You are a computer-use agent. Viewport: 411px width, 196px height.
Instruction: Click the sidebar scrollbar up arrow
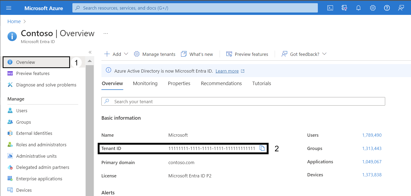click(90, 61)
